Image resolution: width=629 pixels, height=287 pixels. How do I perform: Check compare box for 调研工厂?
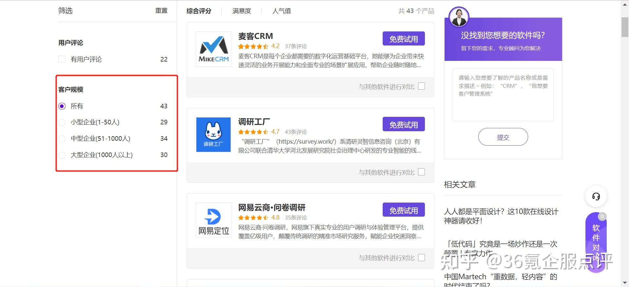point(422,172)
